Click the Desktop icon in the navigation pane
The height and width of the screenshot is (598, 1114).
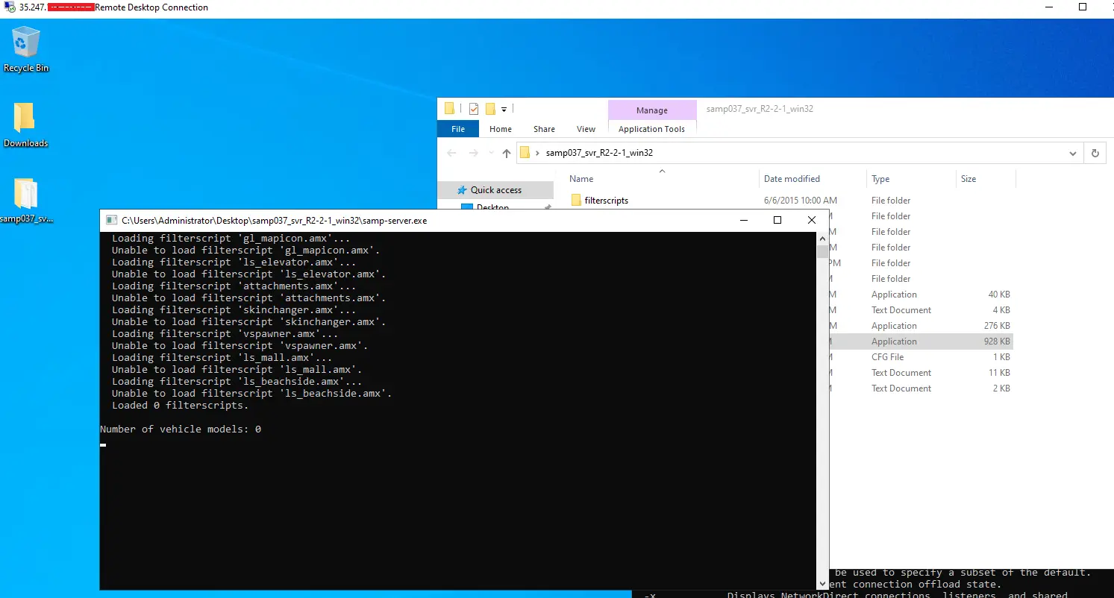(x=467, y=207)
